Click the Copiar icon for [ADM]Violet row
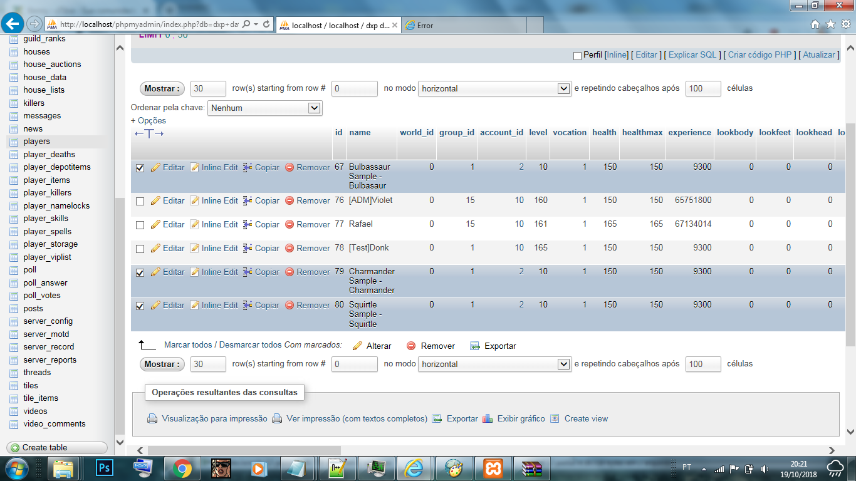This screenshot has height=481, width=856. click(x=248, y=200)
